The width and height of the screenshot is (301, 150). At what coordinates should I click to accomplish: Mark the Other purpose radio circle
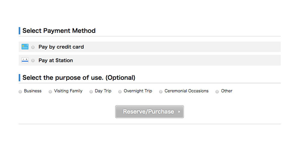217,92
